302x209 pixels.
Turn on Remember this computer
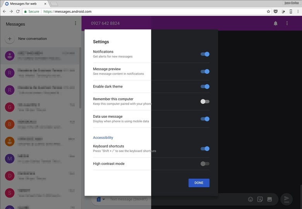point(205,101)
